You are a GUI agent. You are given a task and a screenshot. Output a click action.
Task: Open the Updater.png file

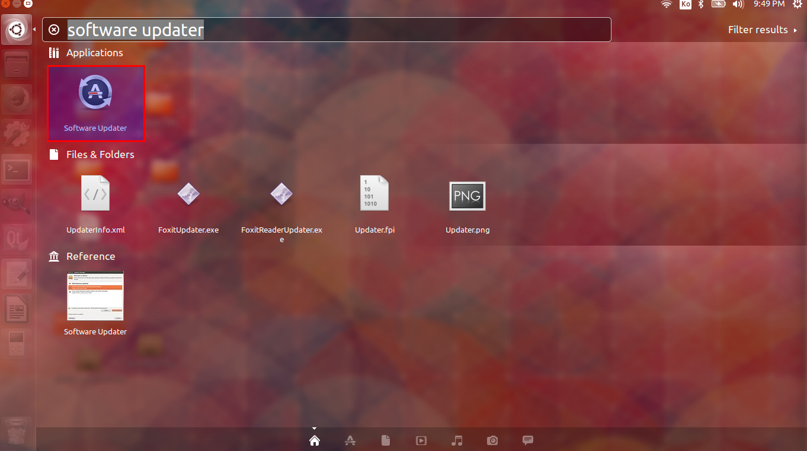[x=467, y=196]
